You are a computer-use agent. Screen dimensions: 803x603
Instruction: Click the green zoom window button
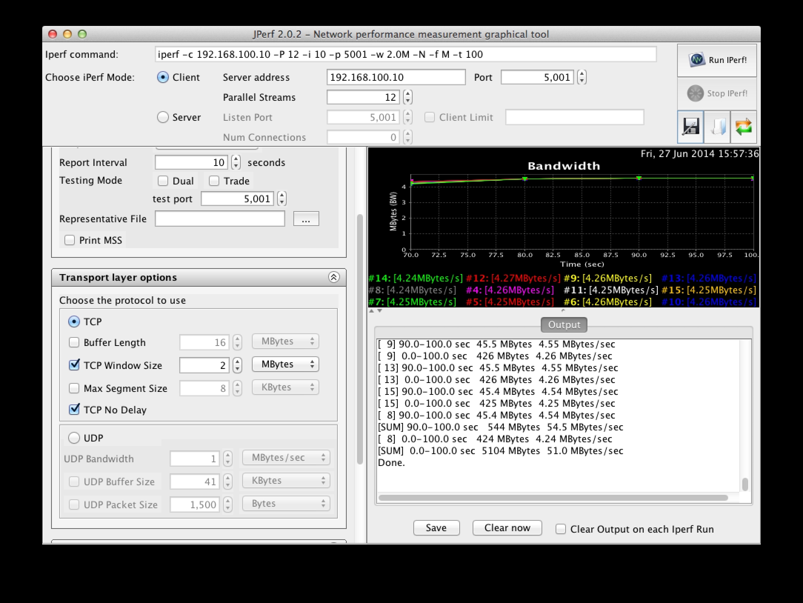(82, 34)
